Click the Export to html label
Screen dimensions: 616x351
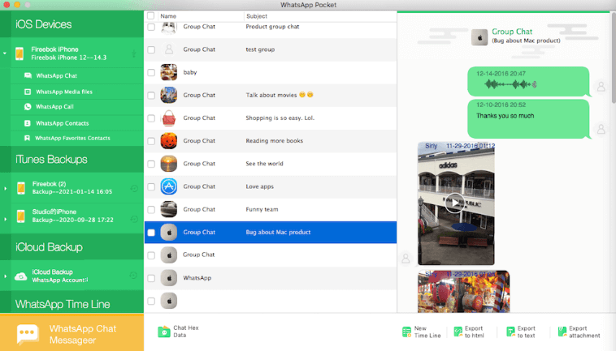tap(474, 332)
